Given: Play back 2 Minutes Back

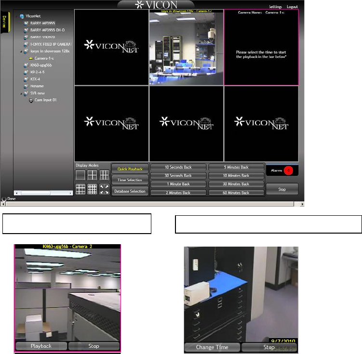Looking at the screenshot, I should (x=178, y=193).
